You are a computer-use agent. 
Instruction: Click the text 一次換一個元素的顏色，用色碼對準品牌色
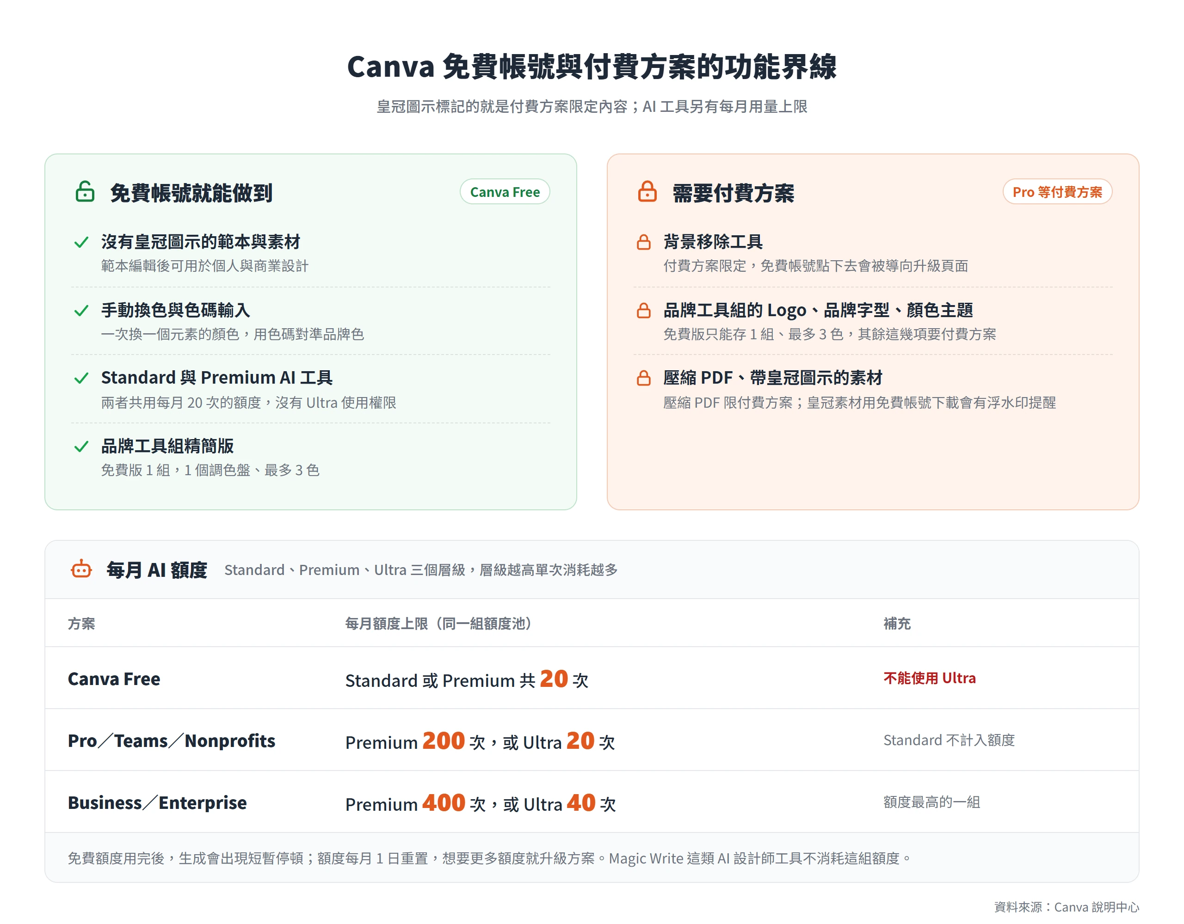tap(233, 334)
